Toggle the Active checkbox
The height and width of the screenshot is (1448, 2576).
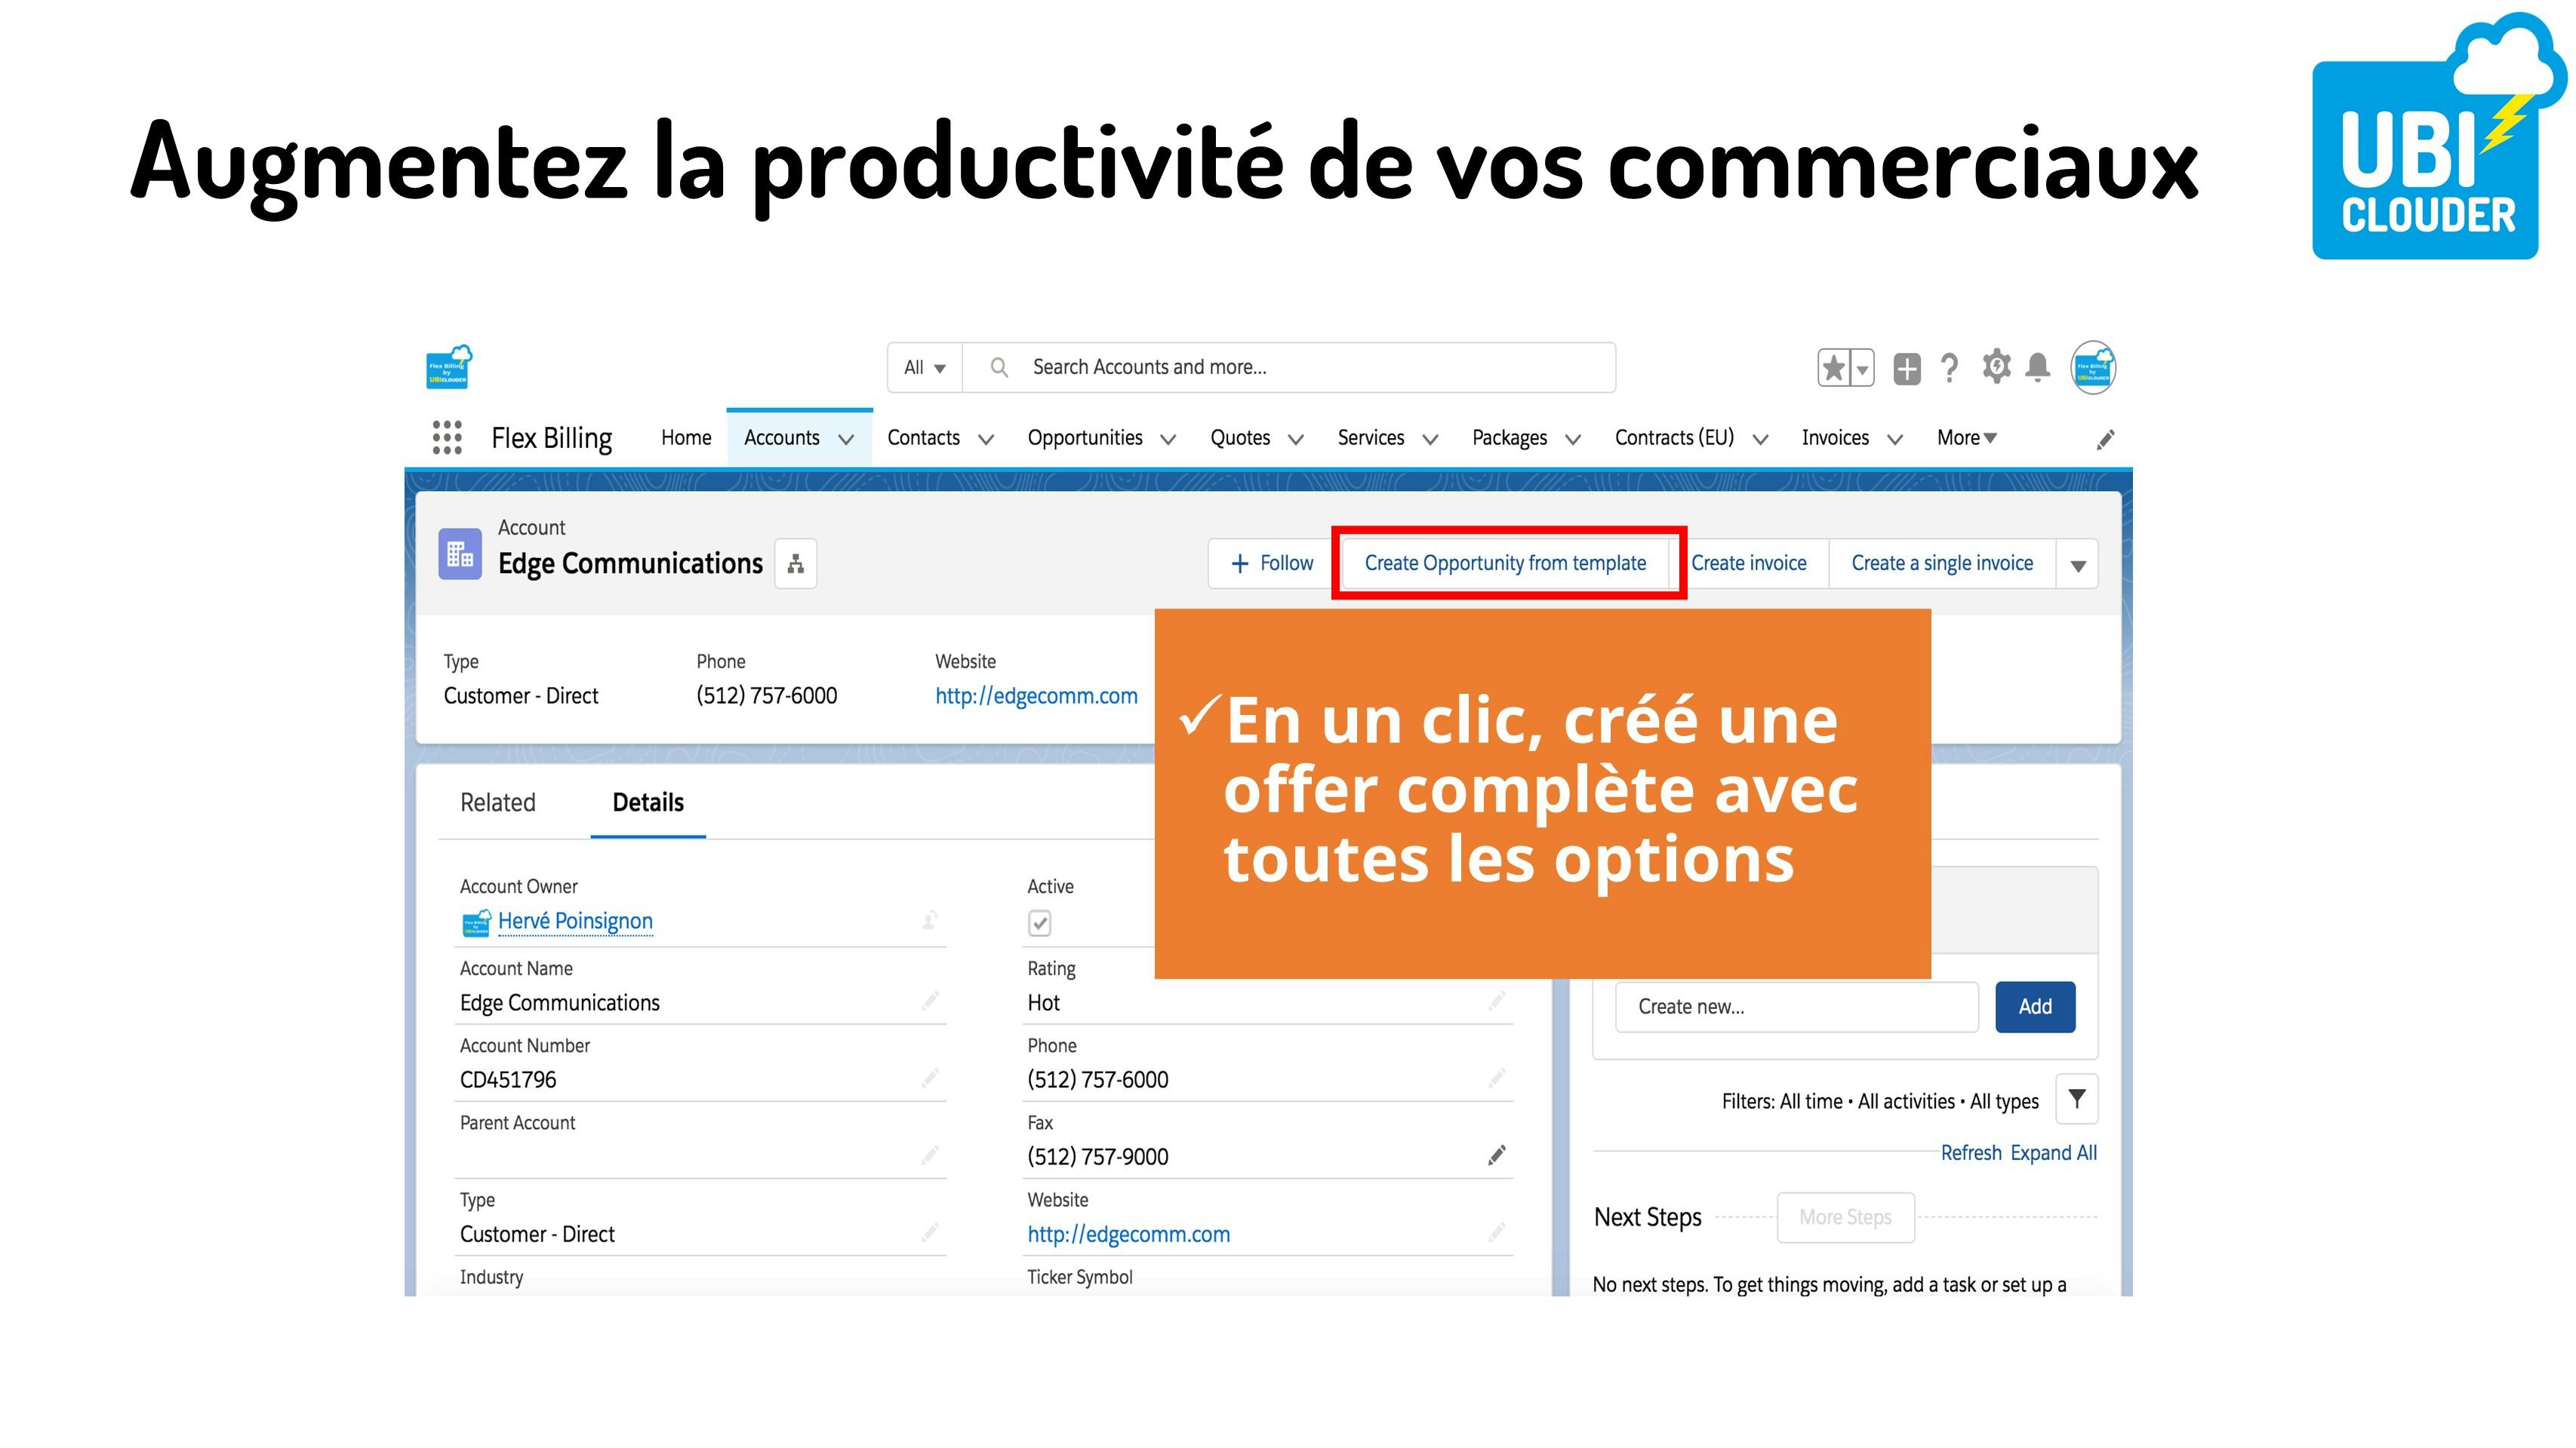point(1040,923)
